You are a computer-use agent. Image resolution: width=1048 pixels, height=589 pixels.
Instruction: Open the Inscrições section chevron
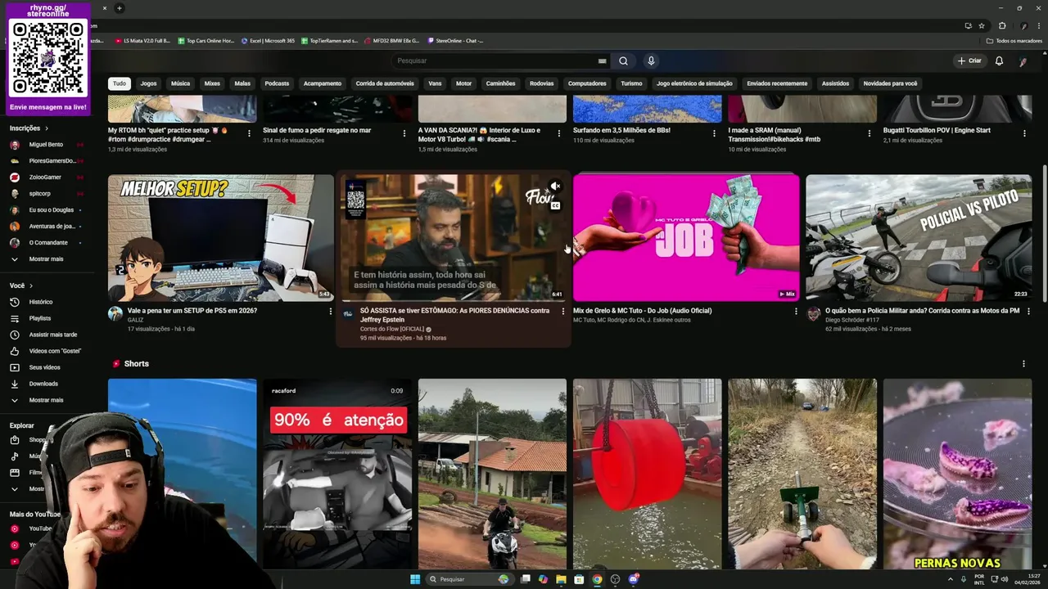point(47,128)
